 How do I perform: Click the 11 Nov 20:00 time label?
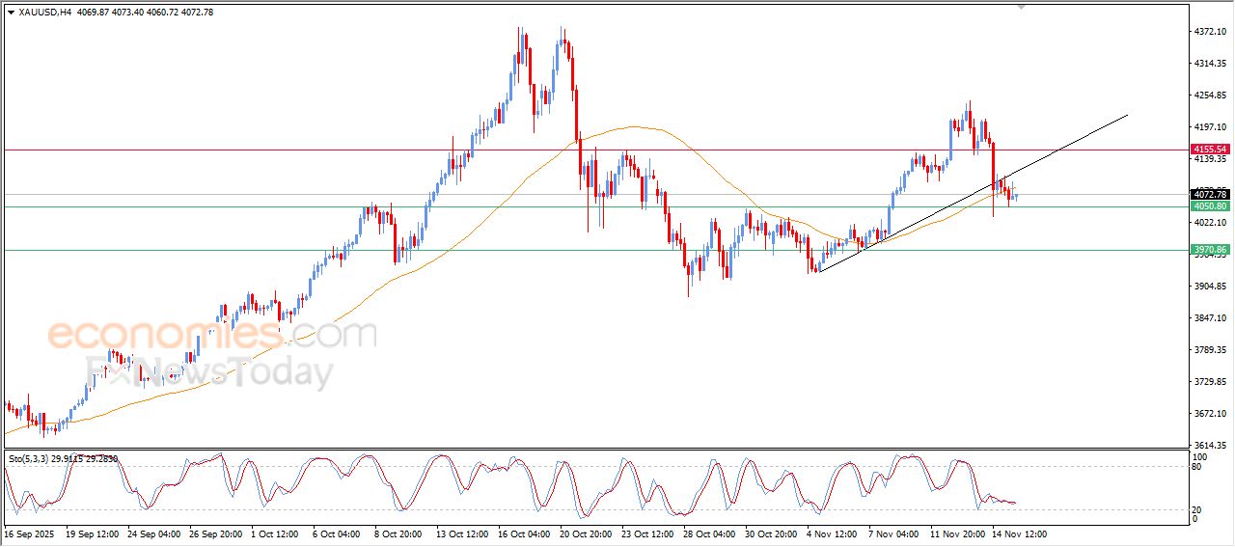pos(957,533)
